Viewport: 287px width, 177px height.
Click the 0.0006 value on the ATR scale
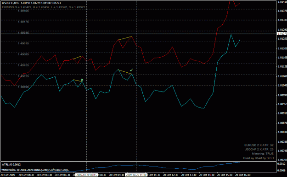pyautogui.click(x=281, y=171)
